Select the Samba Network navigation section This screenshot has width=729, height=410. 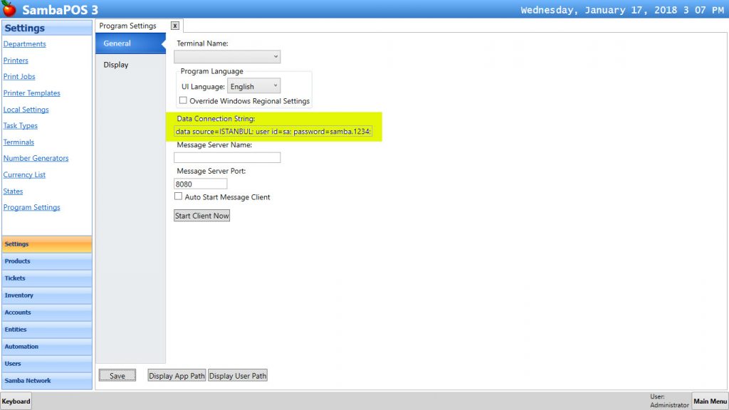click(x=46, y=381)
